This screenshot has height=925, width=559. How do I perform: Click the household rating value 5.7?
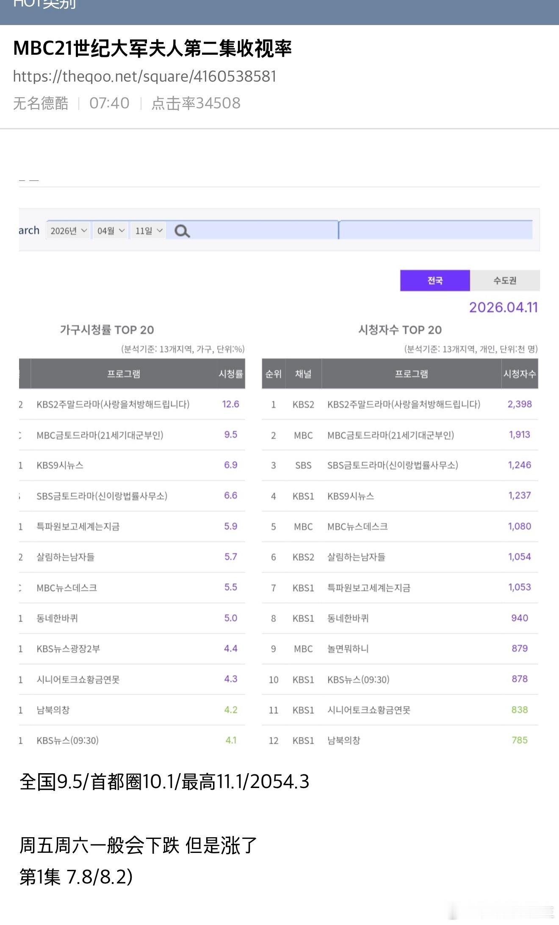pos(231,557)
